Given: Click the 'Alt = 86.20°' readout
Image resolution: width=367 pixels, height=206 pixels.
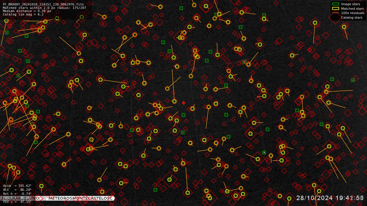Looking at the screenshot, I should pyautogui.click(x=17, y=190).
